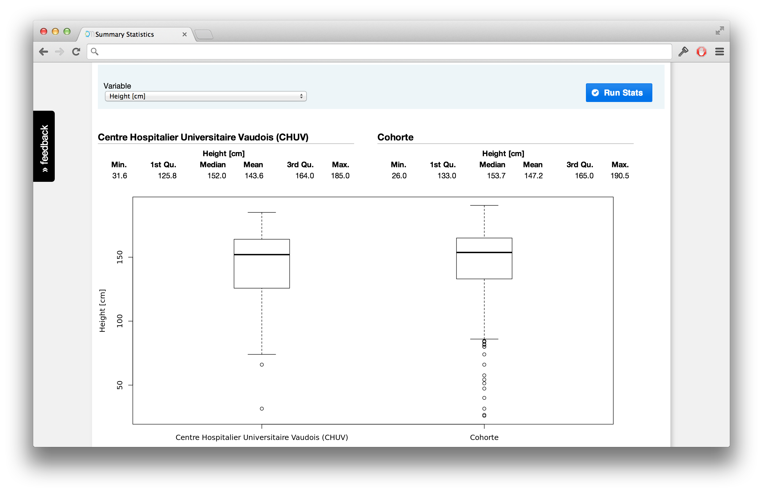The image size is (763, 493).
Task: Go back with the browser back arrow
Action: point(43,52)
